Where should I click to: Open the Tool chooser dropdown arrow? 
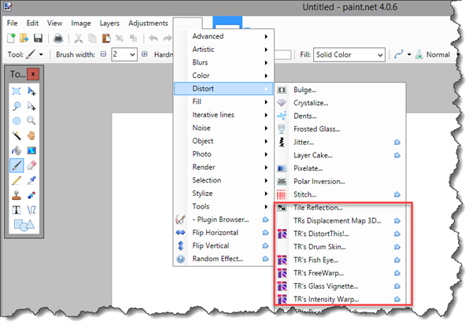click(x=41, y=54)
